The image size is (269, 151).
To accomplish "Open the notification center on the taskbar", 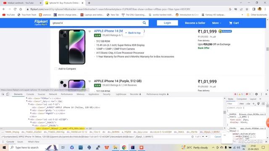I will coord(264,147).
